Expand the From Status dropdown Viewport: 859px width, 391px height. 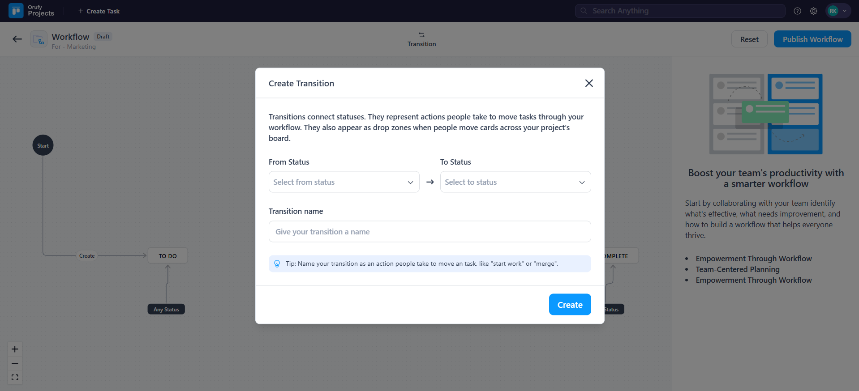pyautogui.click(x=344, y=182)
